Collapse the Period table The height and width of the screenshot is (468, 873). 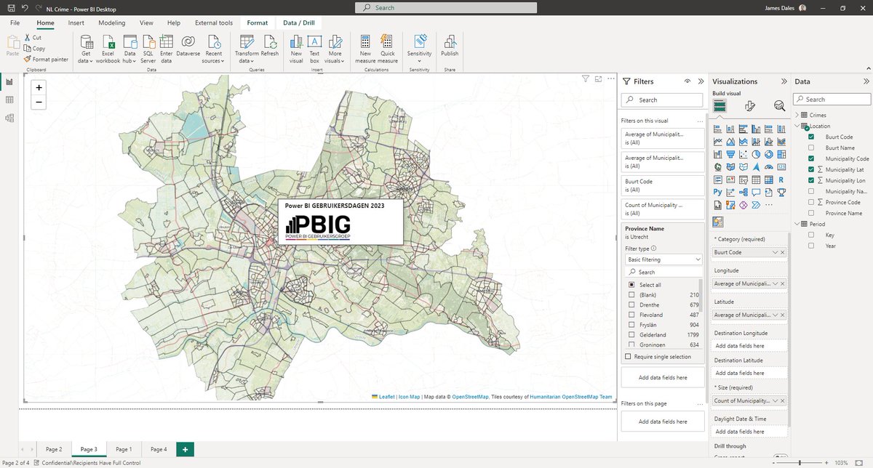tap(796, 224)
